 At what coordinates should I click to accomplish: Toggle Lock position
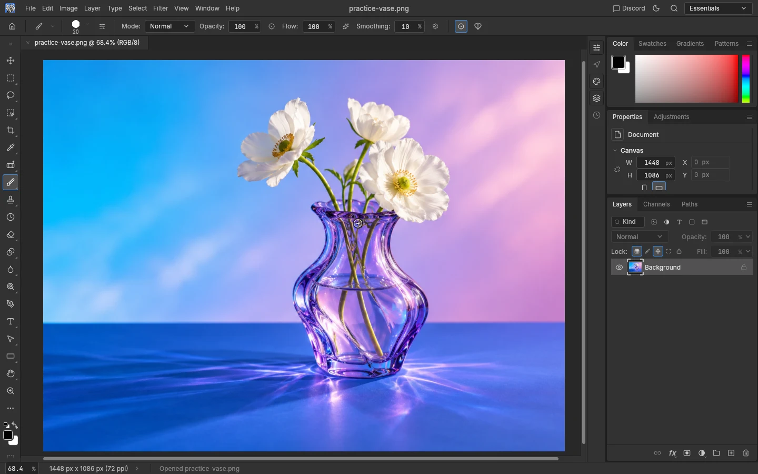point(658,251)
